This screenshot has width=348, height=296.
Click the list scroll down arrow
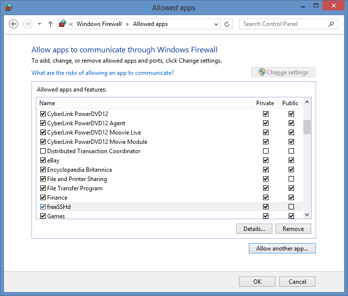pos(307,215)
